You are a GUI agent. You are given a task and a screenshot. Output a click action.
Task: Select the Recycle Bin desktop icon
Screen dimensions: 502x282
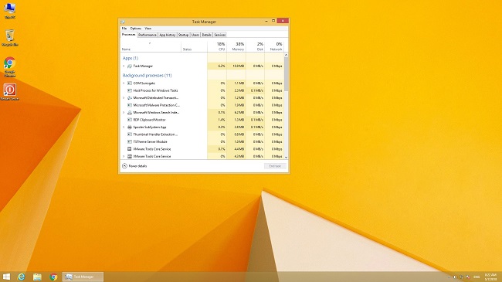point(10,38)
